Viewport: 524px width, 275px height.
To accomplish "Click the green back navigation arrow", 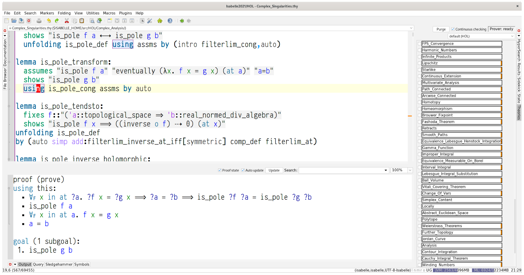I will [182, 21].
